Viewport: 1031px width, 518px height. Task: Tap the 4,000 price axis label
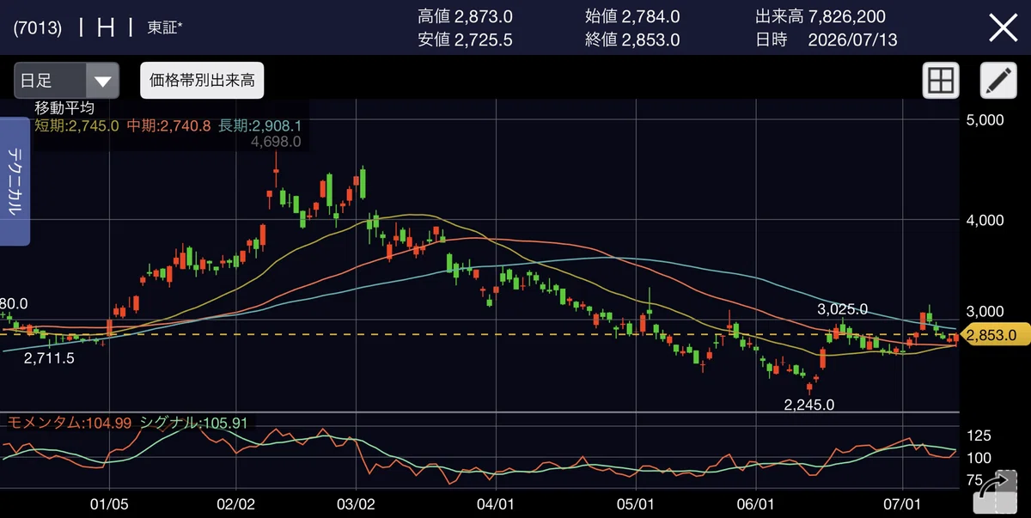pyautogui.click(x=985, y=220)
